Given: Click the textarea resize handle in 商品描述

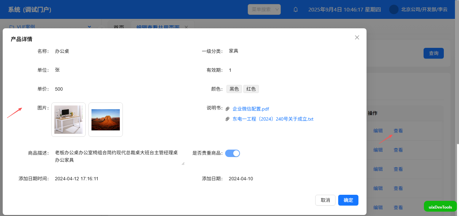Looking at the screenshot, I should pyautogui.click(x=183, y=163).
